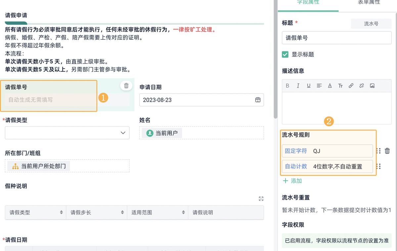The width and height of the screenshot is (397, 251).
Task: Uncheck the 显示标题 checkbox
Action: (x=285, y=54)
